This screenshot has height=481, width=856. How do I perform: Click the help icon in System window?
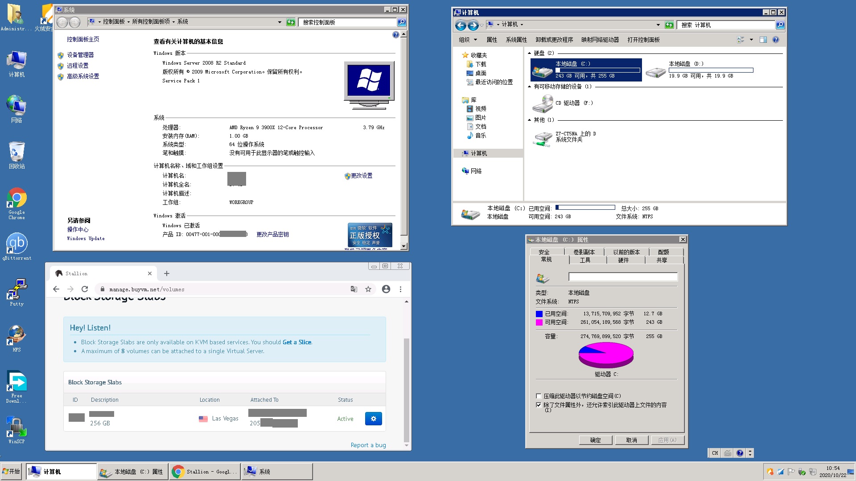[395, 35]
